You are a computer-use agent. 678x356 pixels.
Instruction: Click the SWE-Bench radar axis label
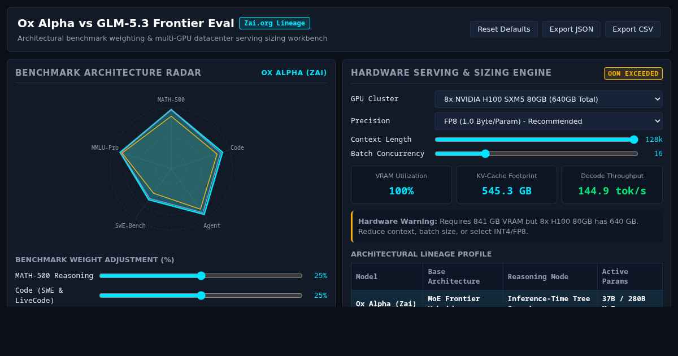pos(131,226)
